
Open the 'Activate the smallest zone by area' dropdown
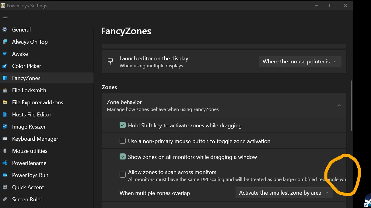284,193
